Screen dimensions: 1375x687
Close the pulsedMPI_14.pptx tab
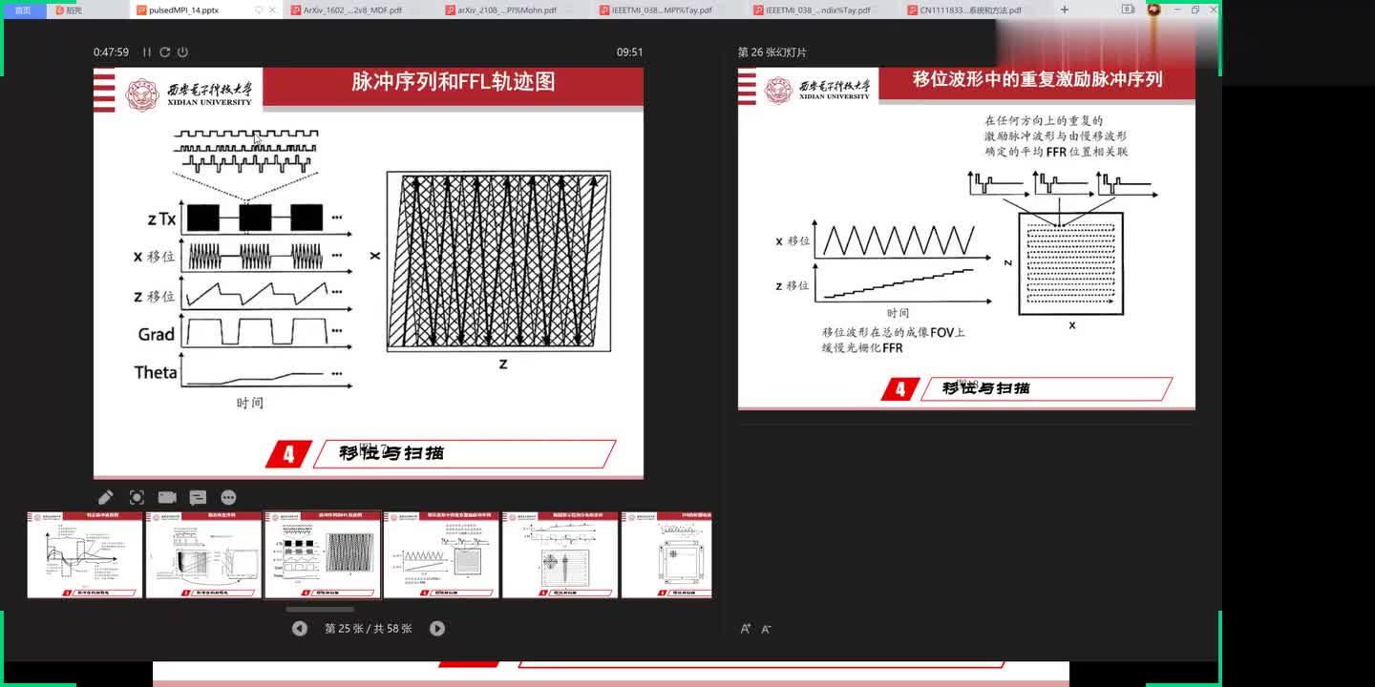[x=273, y=10]
